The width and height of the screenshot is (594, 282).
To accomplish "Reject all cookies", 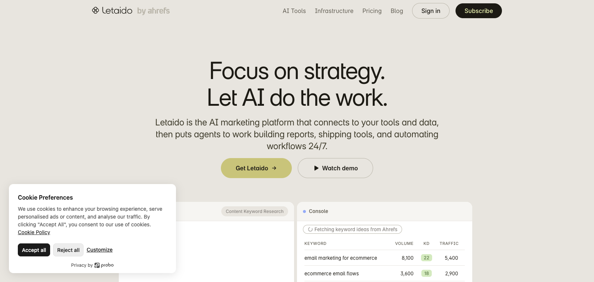I will tap(68, 250).
